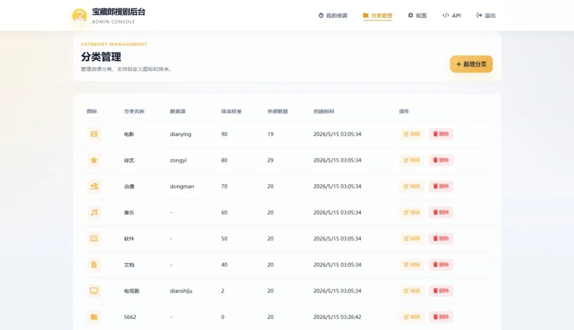Click the external count 29 value
574x330 pixels.
click(x=271, y=160)
